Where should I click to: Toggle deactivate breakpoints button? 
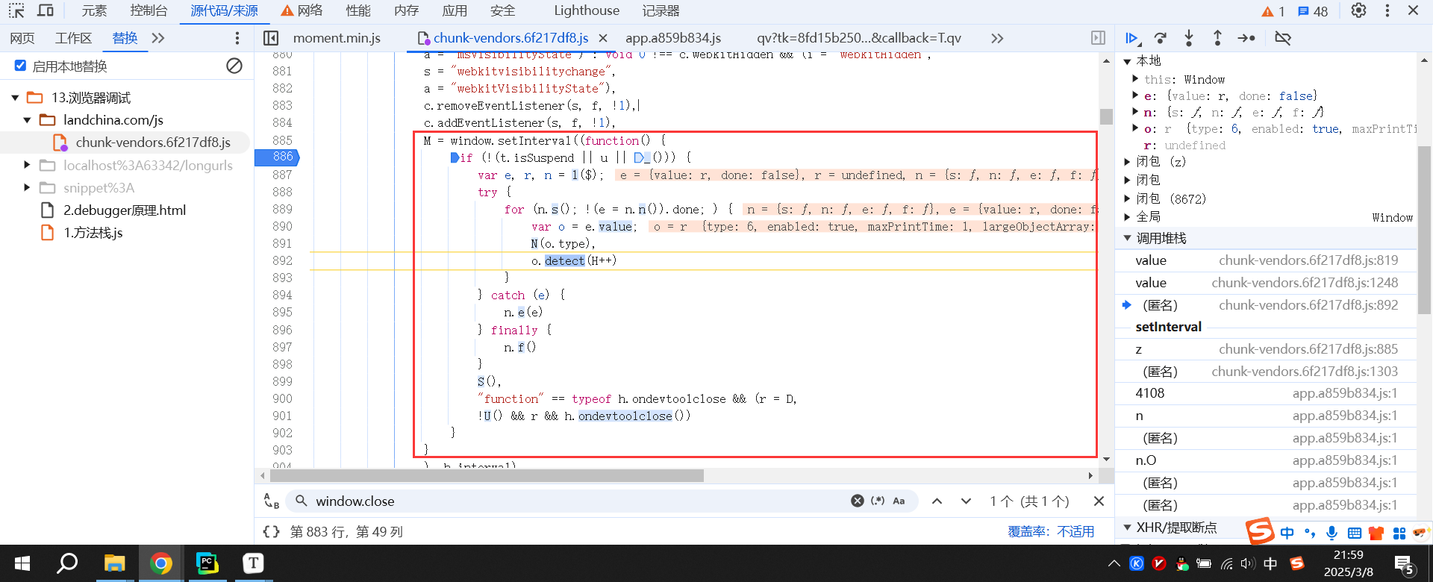1283,38
